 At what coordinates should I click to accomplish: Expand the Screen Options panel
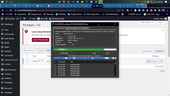coord(147,22)
